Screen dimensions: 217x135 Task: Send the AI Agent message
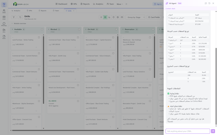(213, 131)
